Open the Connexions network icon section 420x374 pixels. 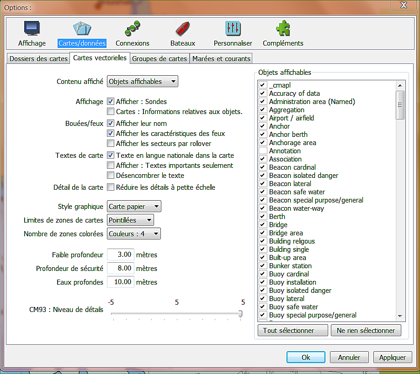pyautogui.click(x=133, y=28)
